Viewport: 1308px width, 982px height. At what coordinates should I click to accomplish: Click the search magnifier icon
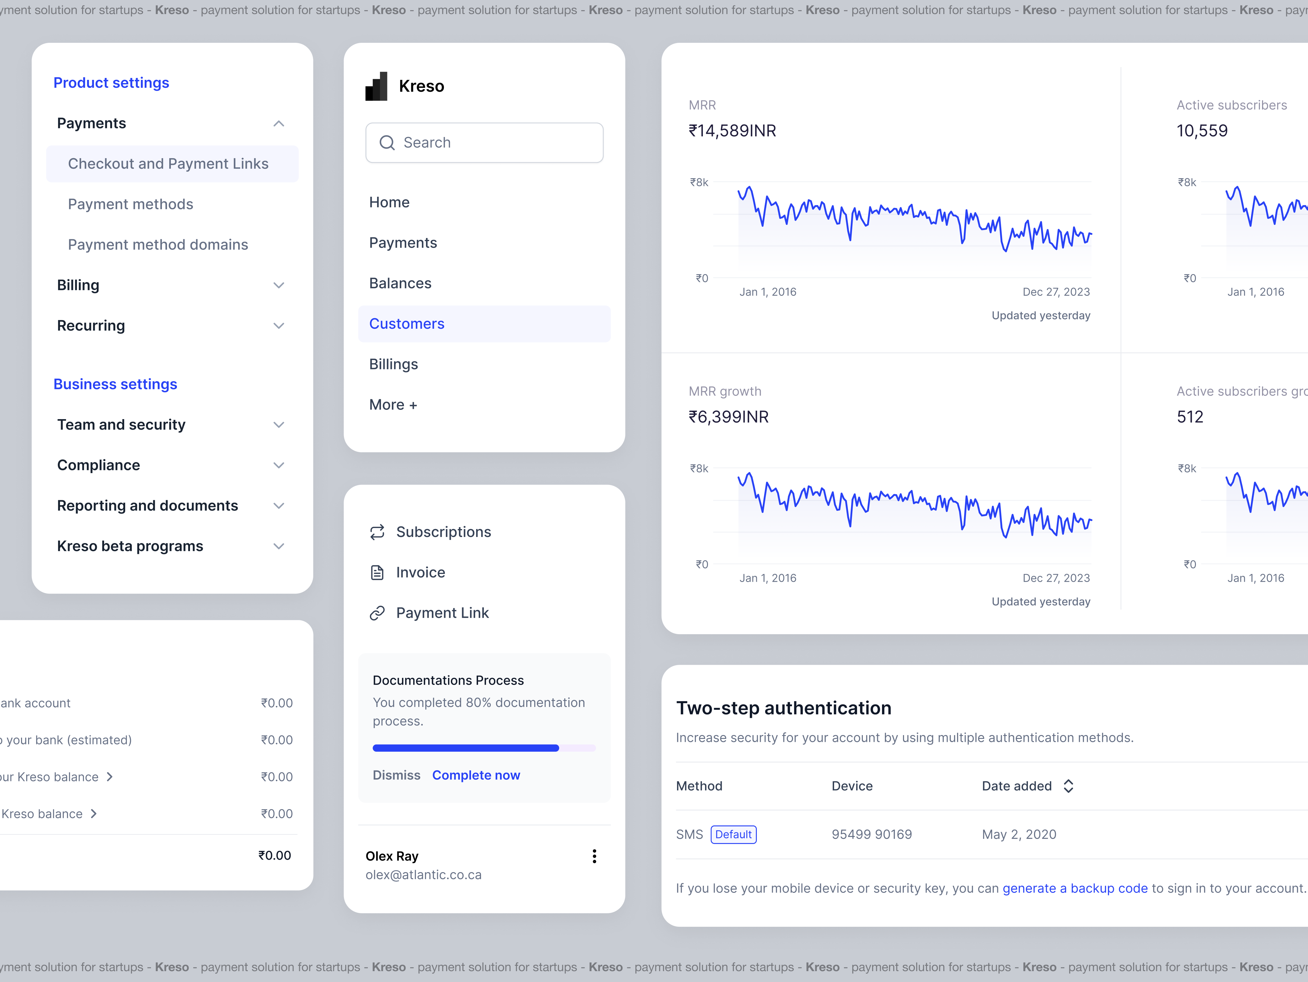click(387, 142)
